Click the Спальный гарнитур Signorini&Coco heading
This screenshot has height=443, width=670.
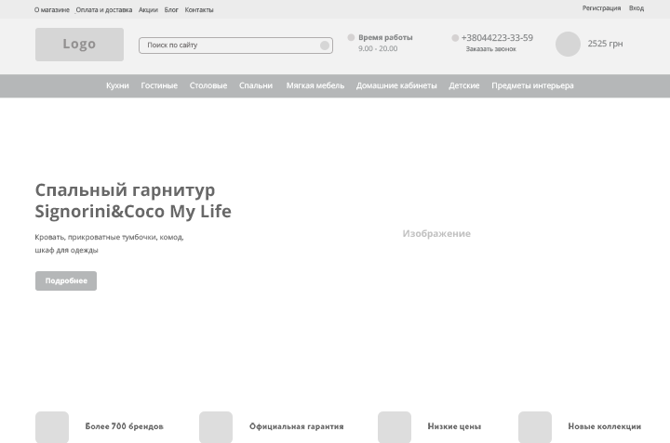(x=133, y=201)
